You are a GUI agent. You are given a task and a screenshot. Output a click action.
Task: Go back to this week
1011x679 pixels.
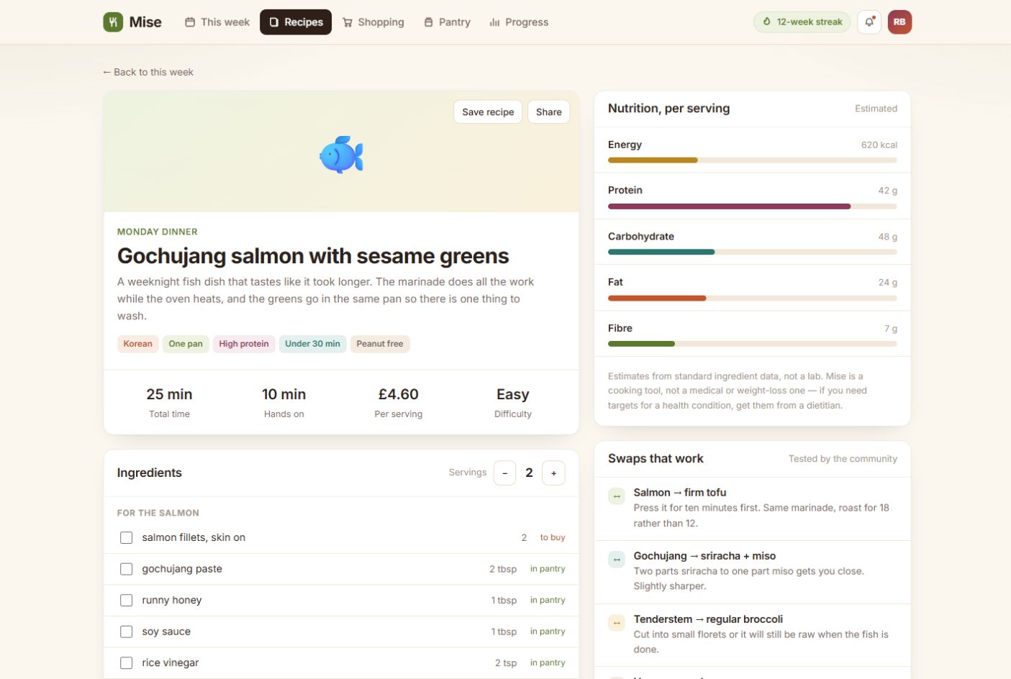point(148,72)
